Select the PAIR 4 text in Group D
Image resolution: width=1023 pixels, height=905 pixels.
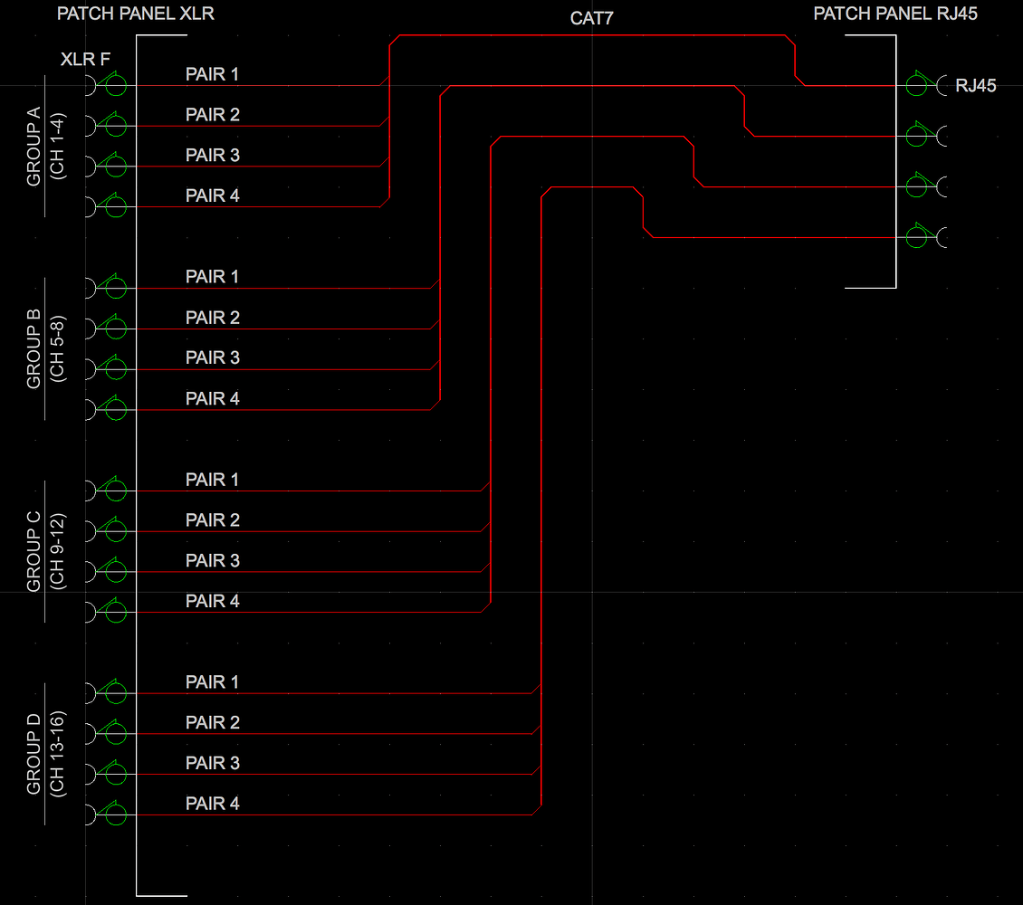point(212,804)
